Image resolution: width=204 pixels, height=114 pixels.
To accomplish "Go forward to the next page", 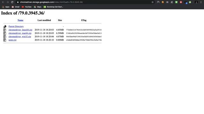I will coord(8,2).
